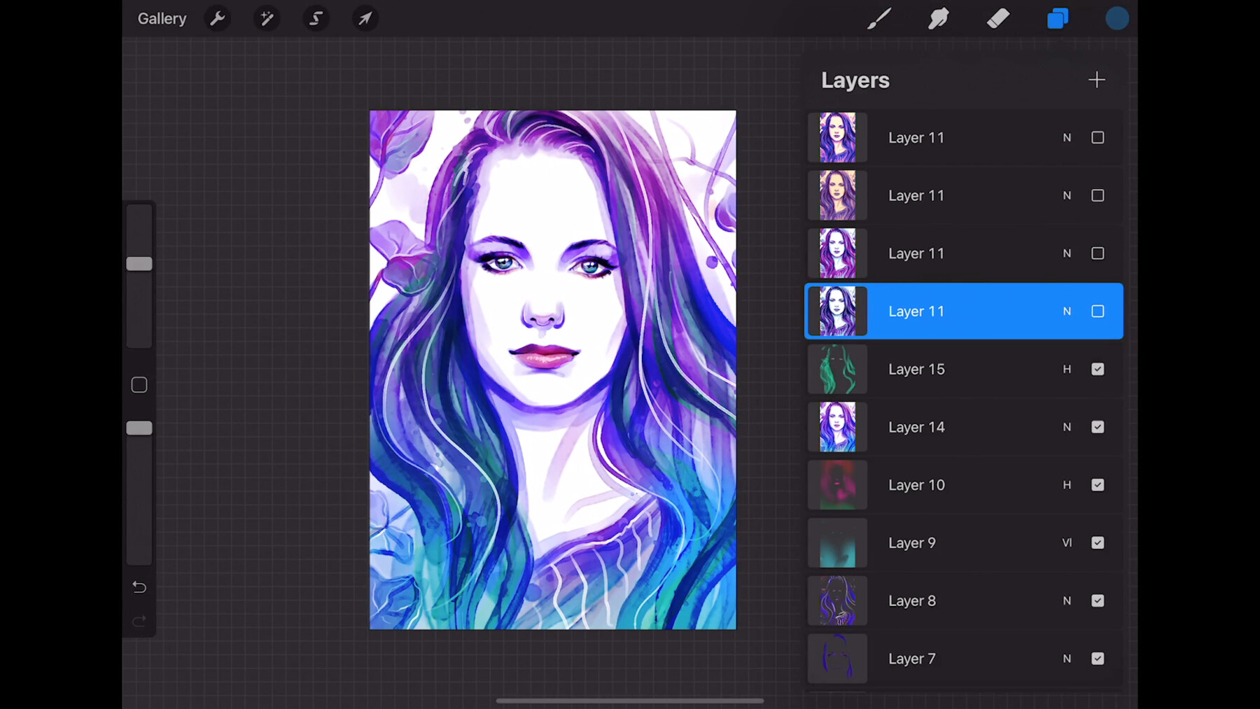Open the VI blend mode of Layer 9
Image resolution: width=1260 pixels, height=709 pixels.
click(1067, 542)
